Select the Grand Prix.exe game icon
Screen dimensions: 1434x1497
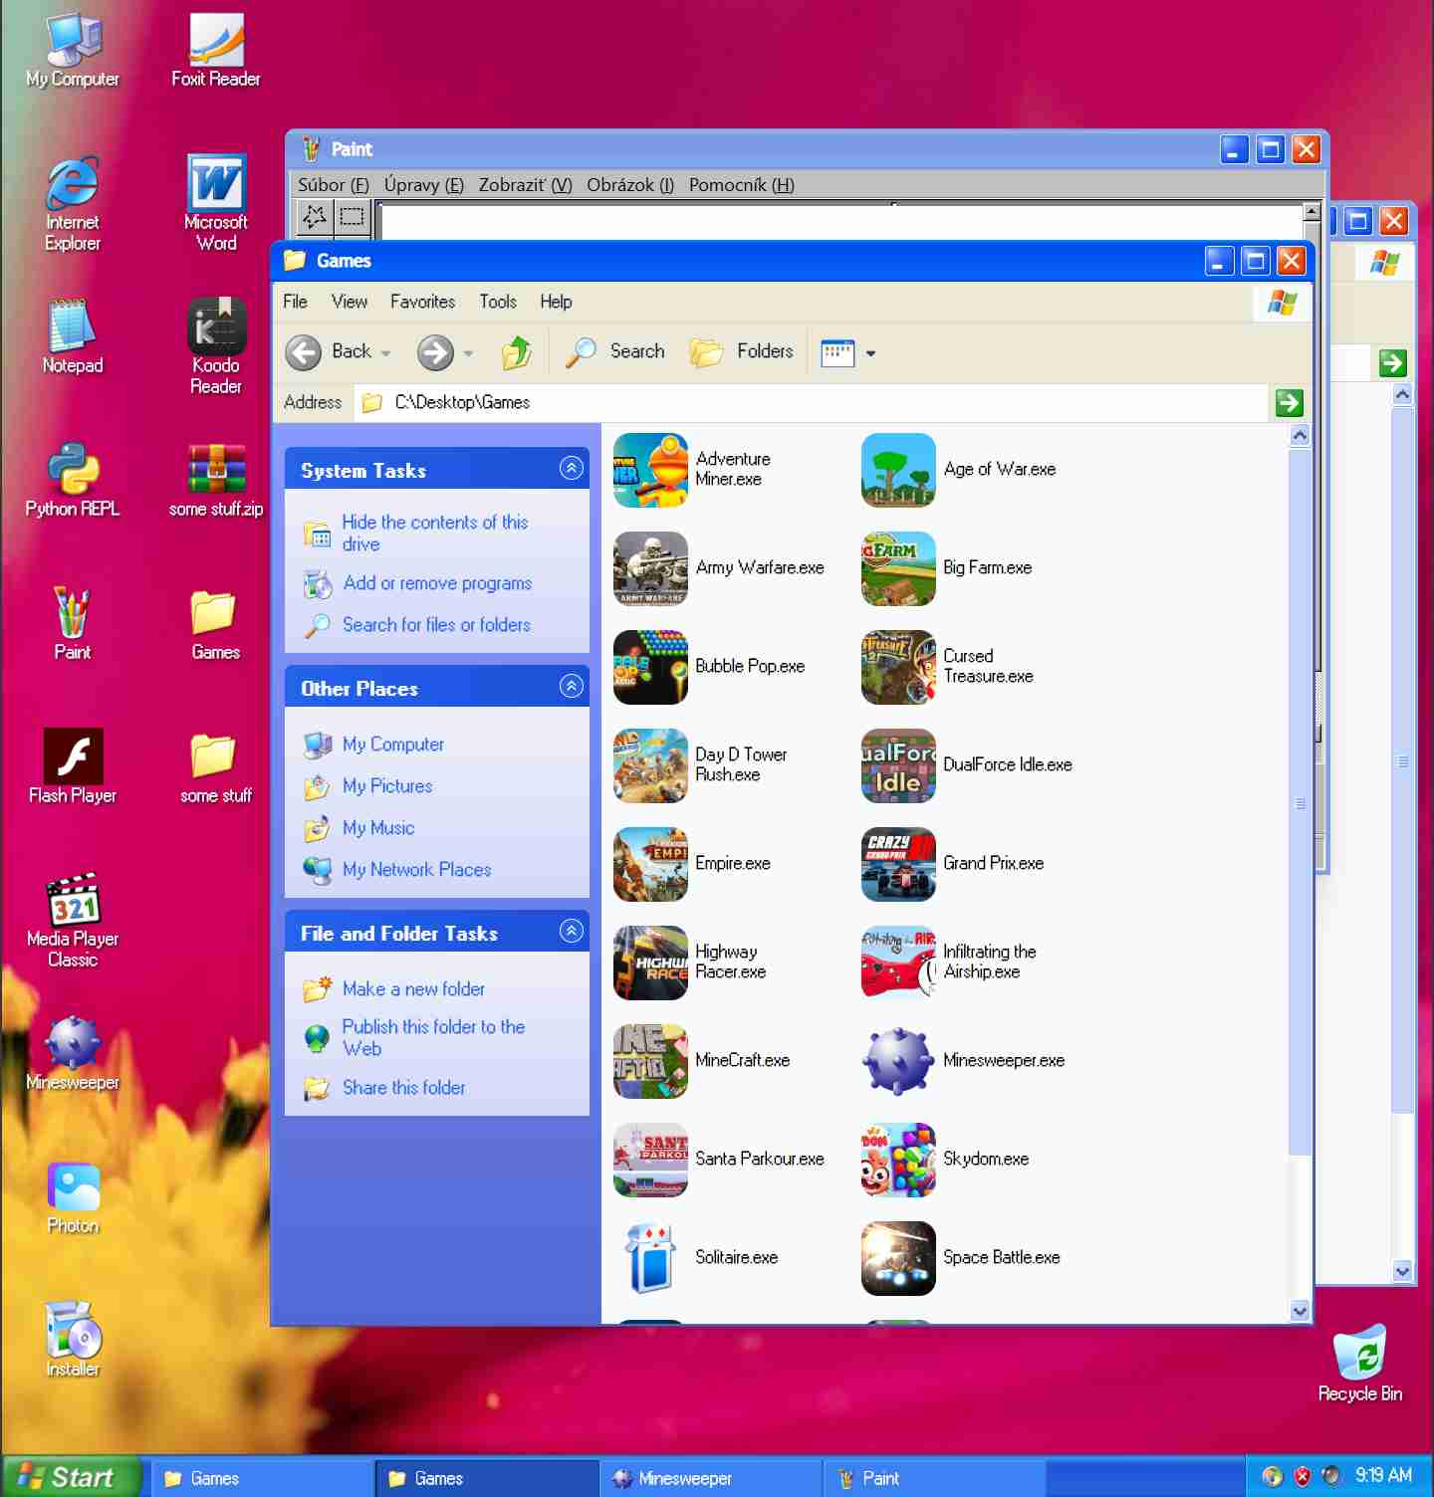pyautogui.click(x=897, y=864)
